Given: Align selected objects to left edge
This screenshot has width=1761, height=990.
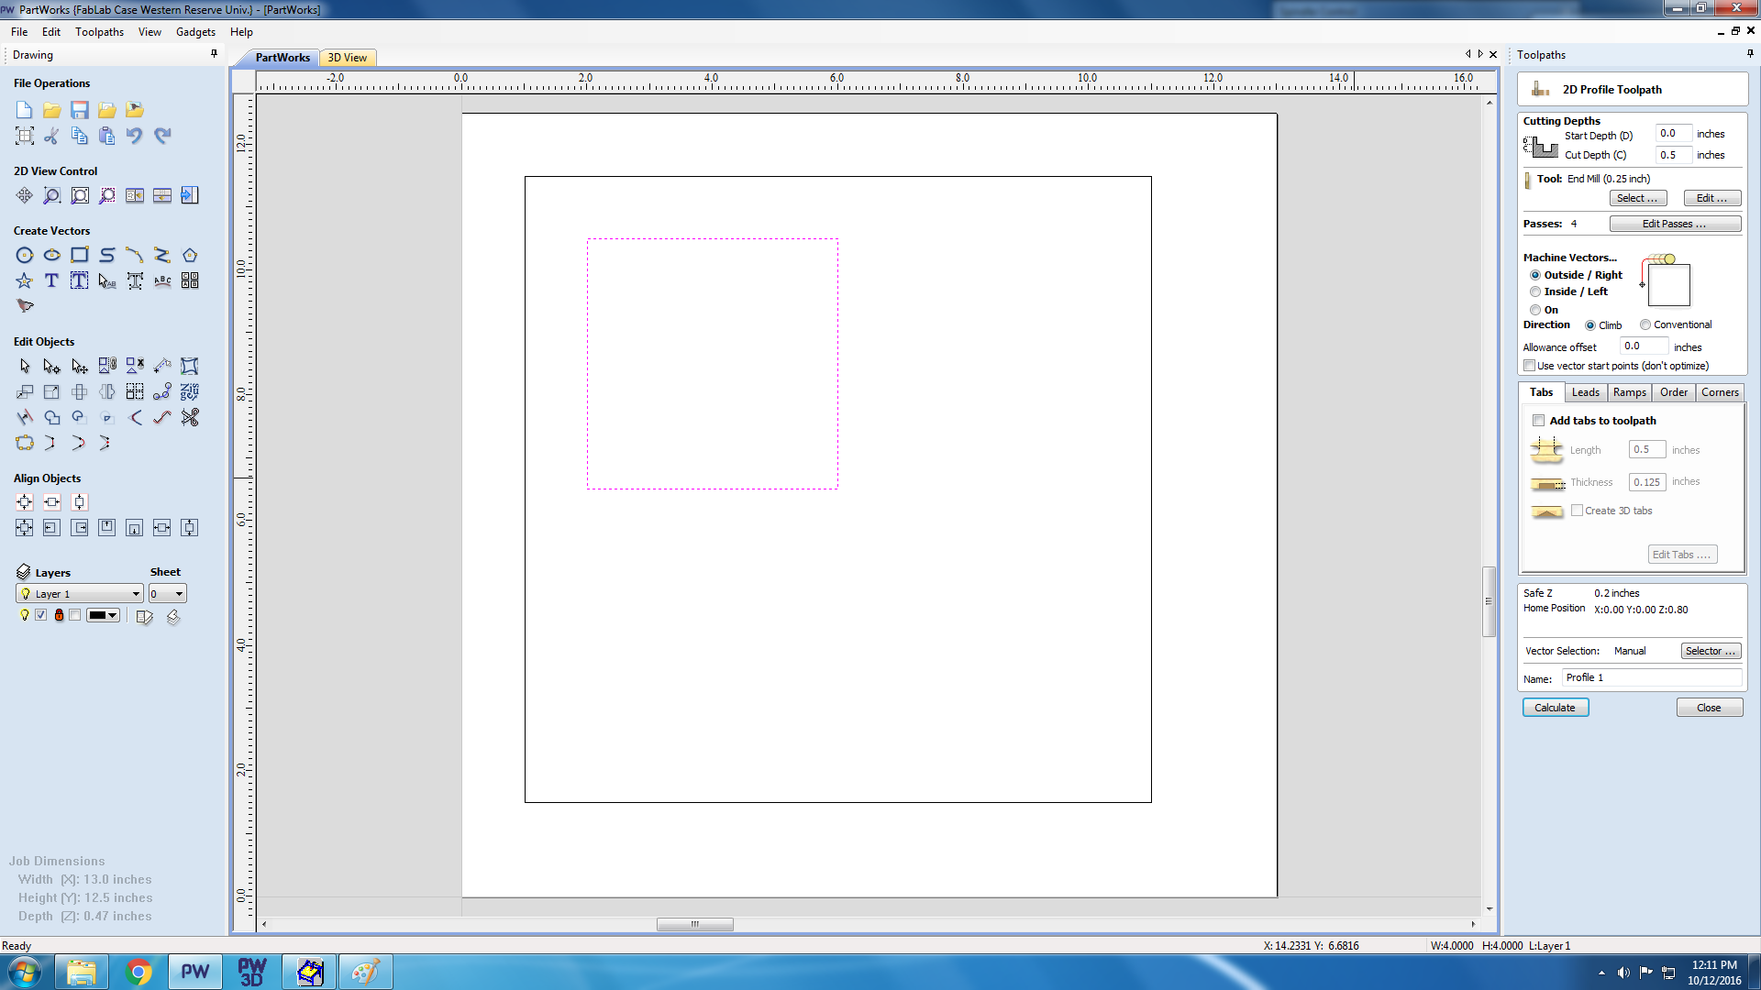Looking at the screenshot, I should (52, 528).
